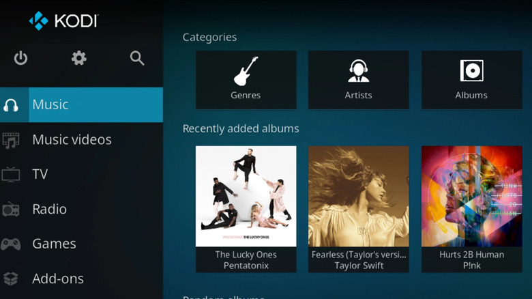This screenshot has width=532, height=299.
Task: Click the Radio icon in sidebar
Action: coord(11,210)
